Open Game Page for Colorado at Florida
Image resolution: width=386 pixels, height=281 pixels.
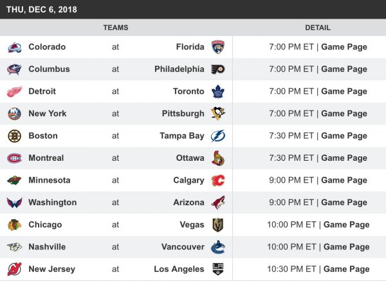tap(344, 47)
